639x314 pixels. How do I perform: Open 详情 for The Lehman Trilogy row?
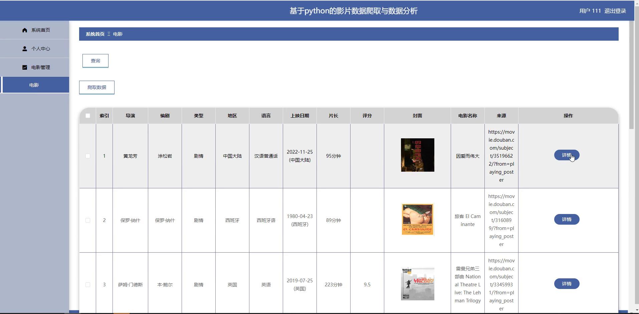coord(567,284)
